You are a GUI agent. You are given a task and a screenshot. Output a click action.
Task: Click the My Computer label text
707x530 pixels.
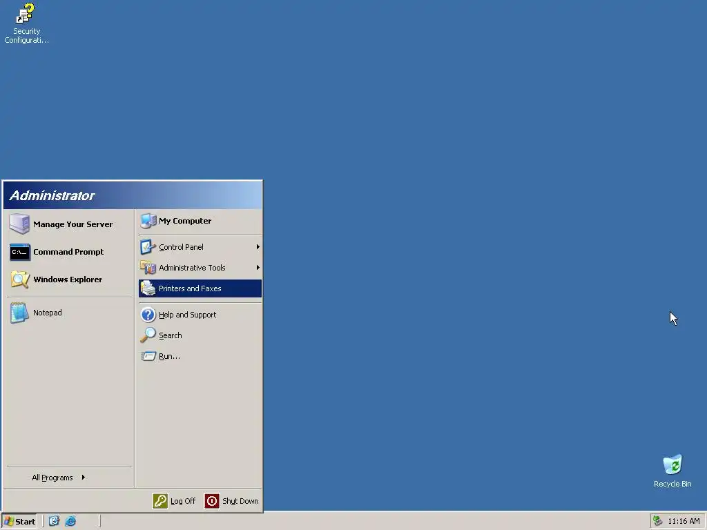185,221
